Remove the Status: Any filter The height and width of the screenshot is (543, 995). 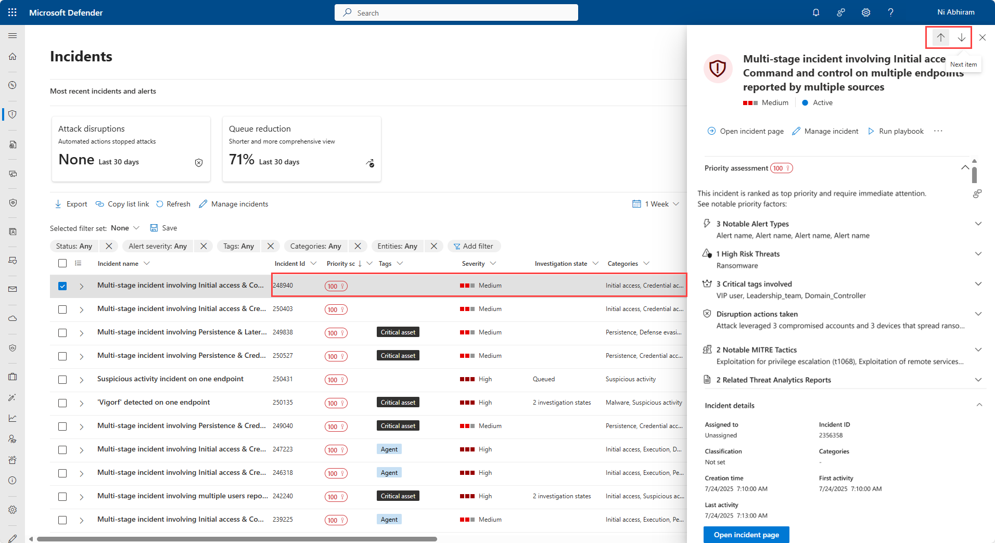[108, 246]
